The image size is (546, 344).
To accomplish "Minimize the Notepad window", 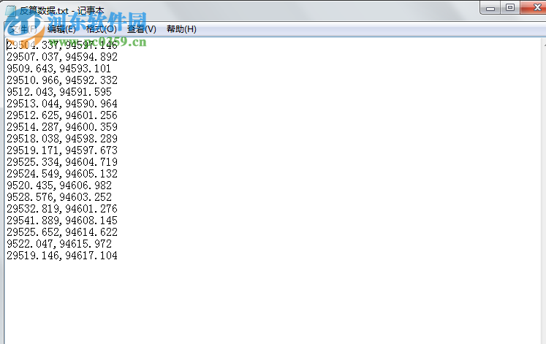I will click(490, 7).
